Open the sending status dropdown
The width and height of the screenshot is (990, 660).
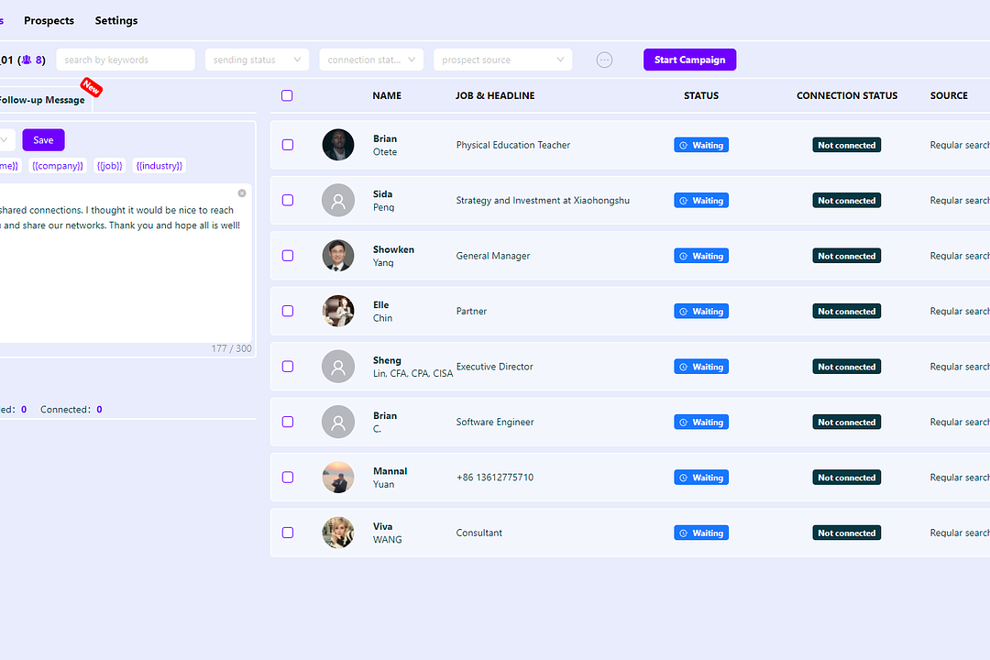[257, 59]
